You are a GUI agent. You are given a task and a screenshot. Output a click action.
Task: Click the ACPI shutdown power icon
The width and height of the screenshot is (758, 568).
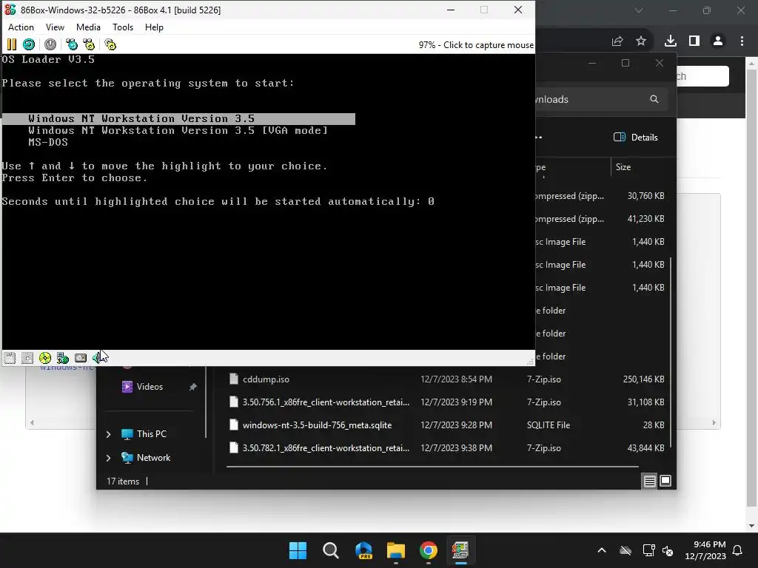pos(50,44)
